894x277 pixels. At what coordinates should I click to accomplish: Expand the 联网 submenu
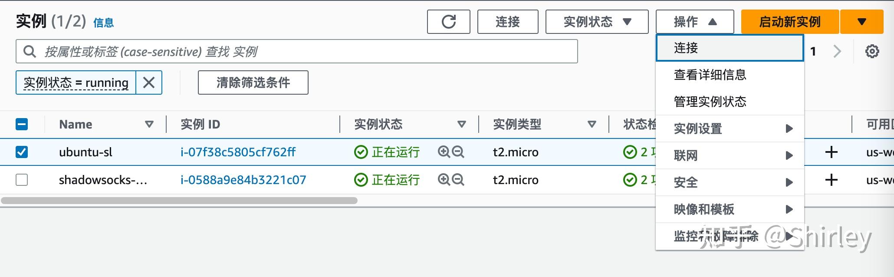click(730, 155)
